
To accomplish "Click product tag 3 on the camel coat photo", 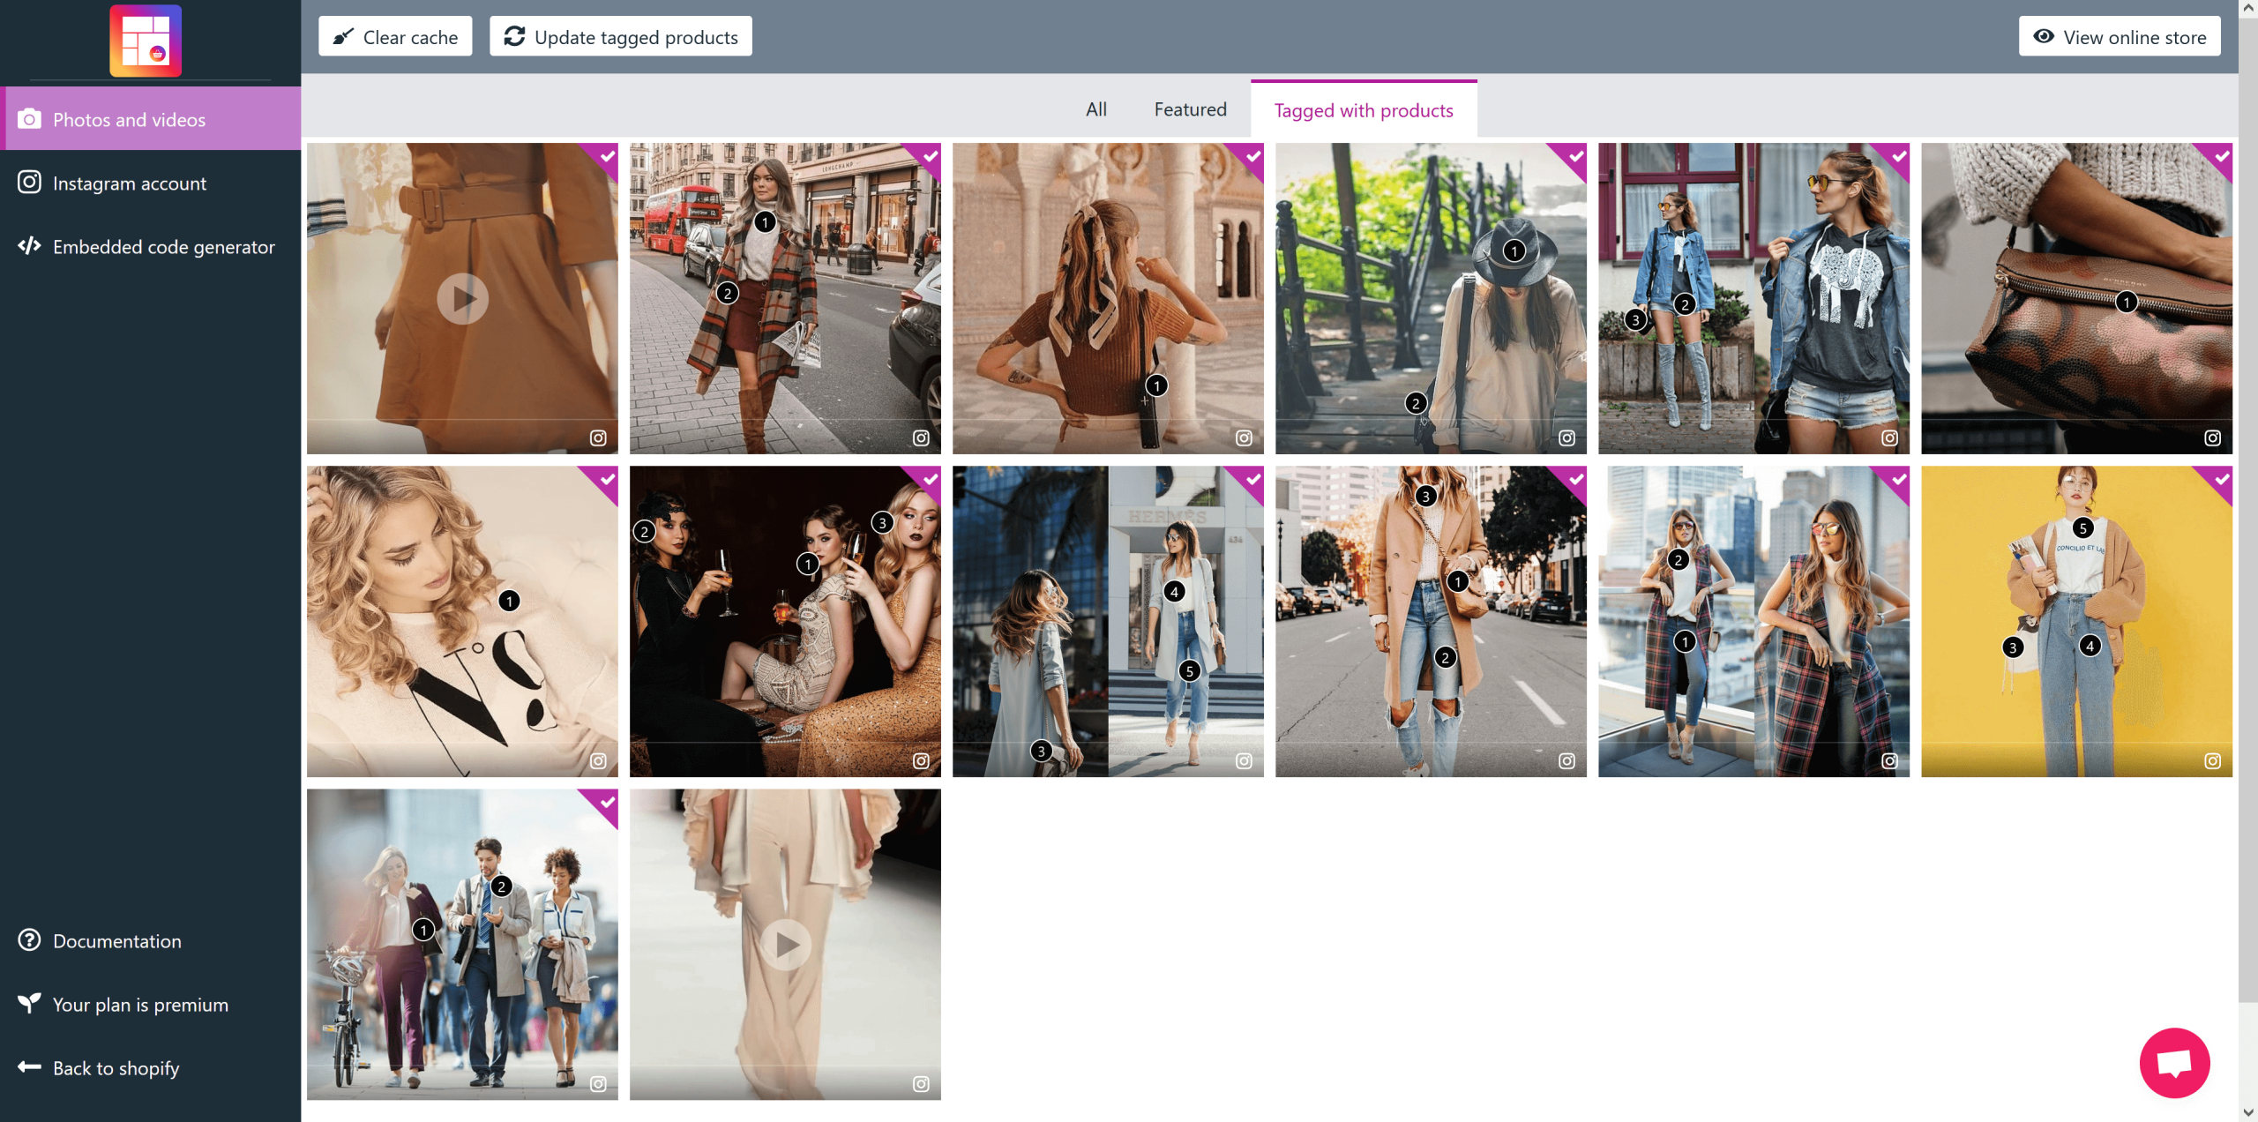I will pos(1425,497).
